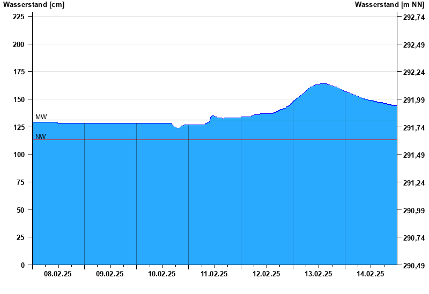This screenshot has width=429, height=294.
Task: Click the 291,74 value on right axis
Action: click(414, 128)
